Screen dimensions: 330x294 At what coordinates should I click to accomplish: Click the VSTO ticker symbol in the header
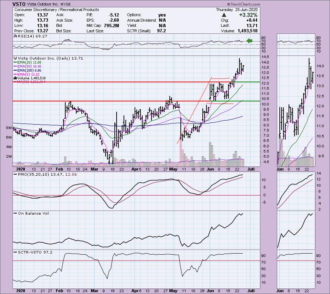[x=19, y=4]
